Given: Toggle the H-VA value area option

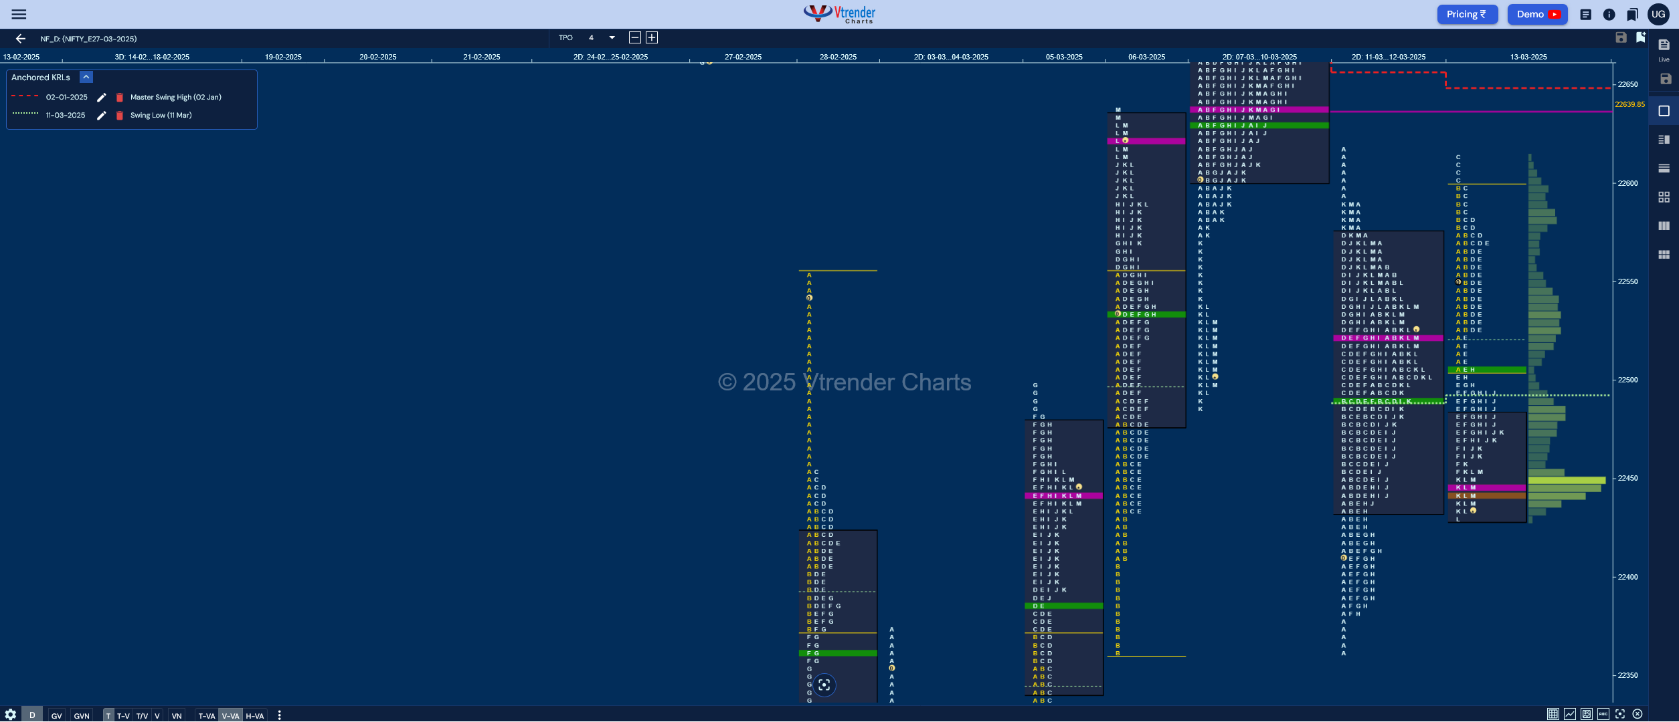Looking at the screenshot, I should 255,715.
